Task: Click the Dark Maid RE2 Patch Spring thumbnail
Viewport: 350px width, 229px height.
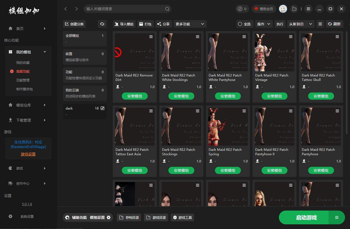Action: pyautogui.click(x=228, y=126)
